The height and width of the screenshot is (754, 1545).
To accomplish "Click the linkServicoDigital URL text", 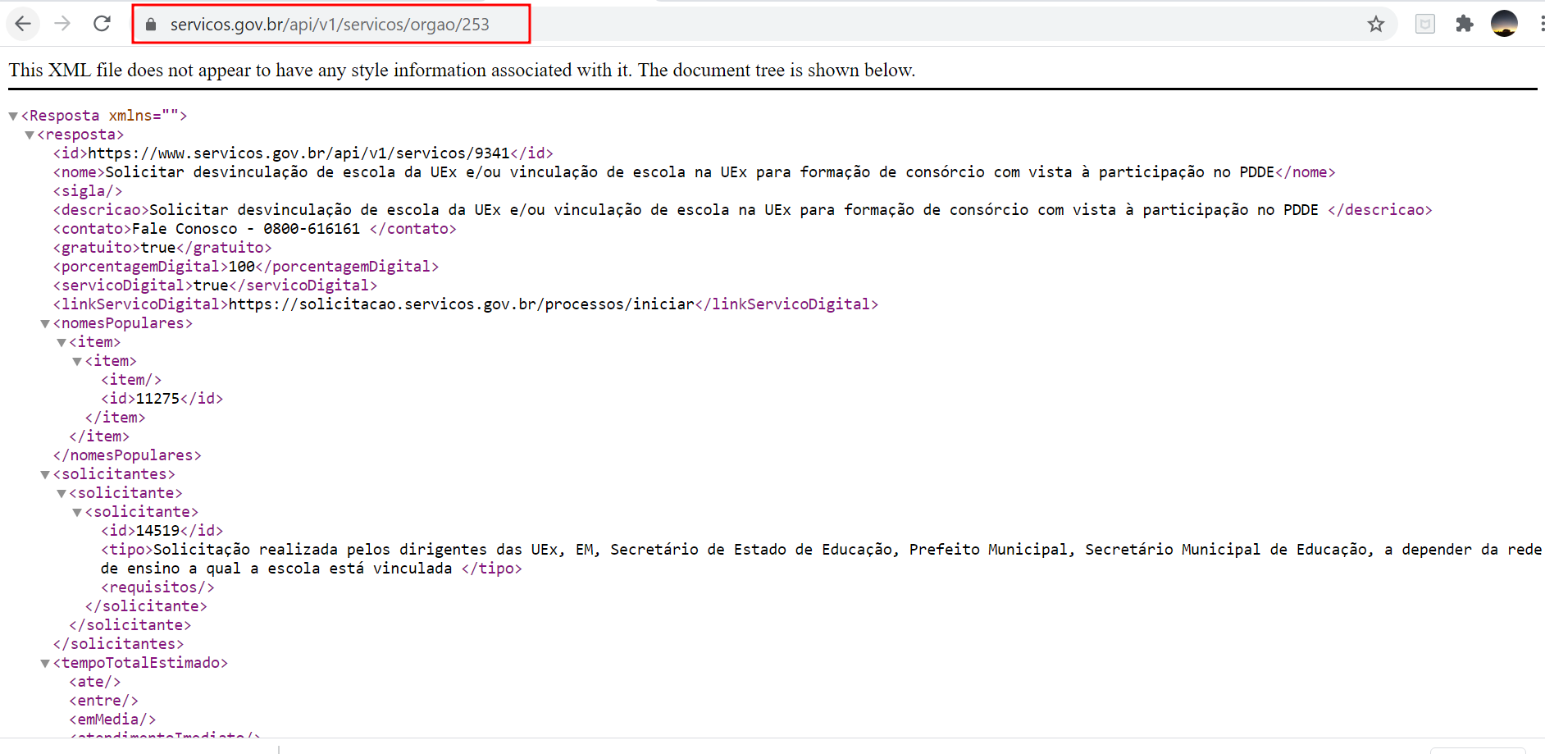I will (x=461, y=304).
